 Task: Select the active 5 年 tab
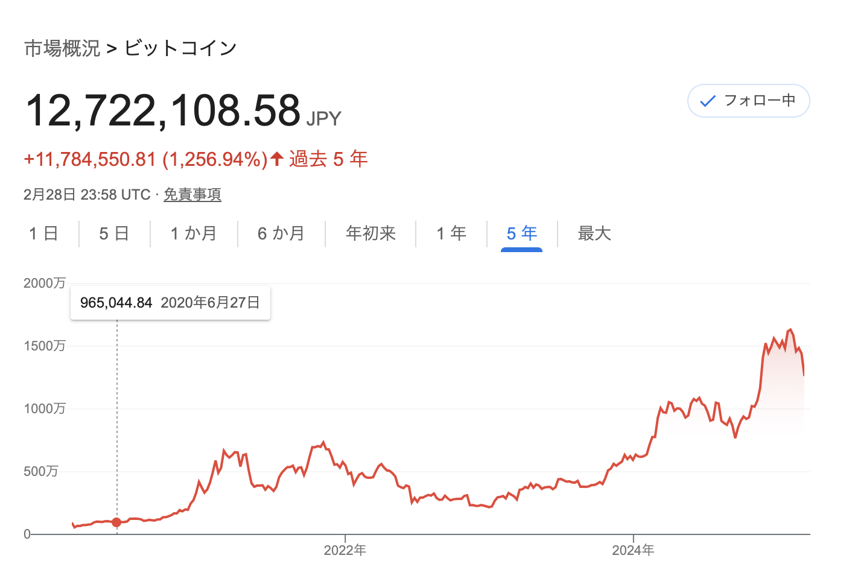click(x=522, y=233)
